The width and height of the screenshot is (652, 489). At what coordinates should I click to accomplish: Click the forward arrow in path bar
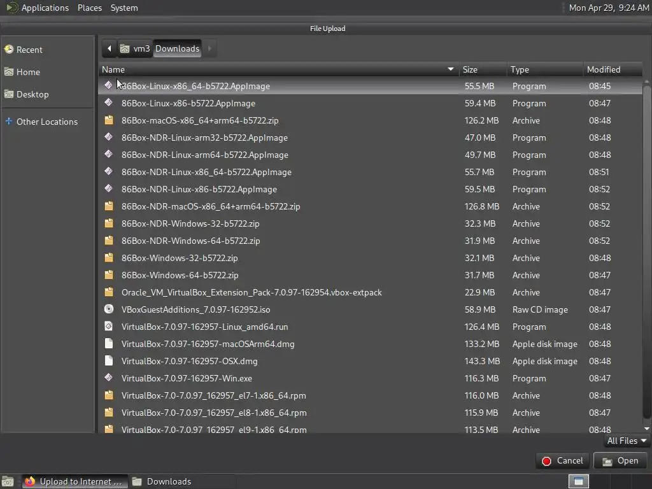click(x=209, y=48)
